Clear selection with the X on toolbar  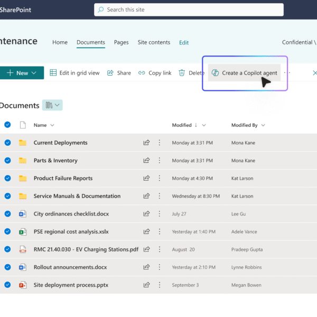pyautogui.click(x=314, y=73)
